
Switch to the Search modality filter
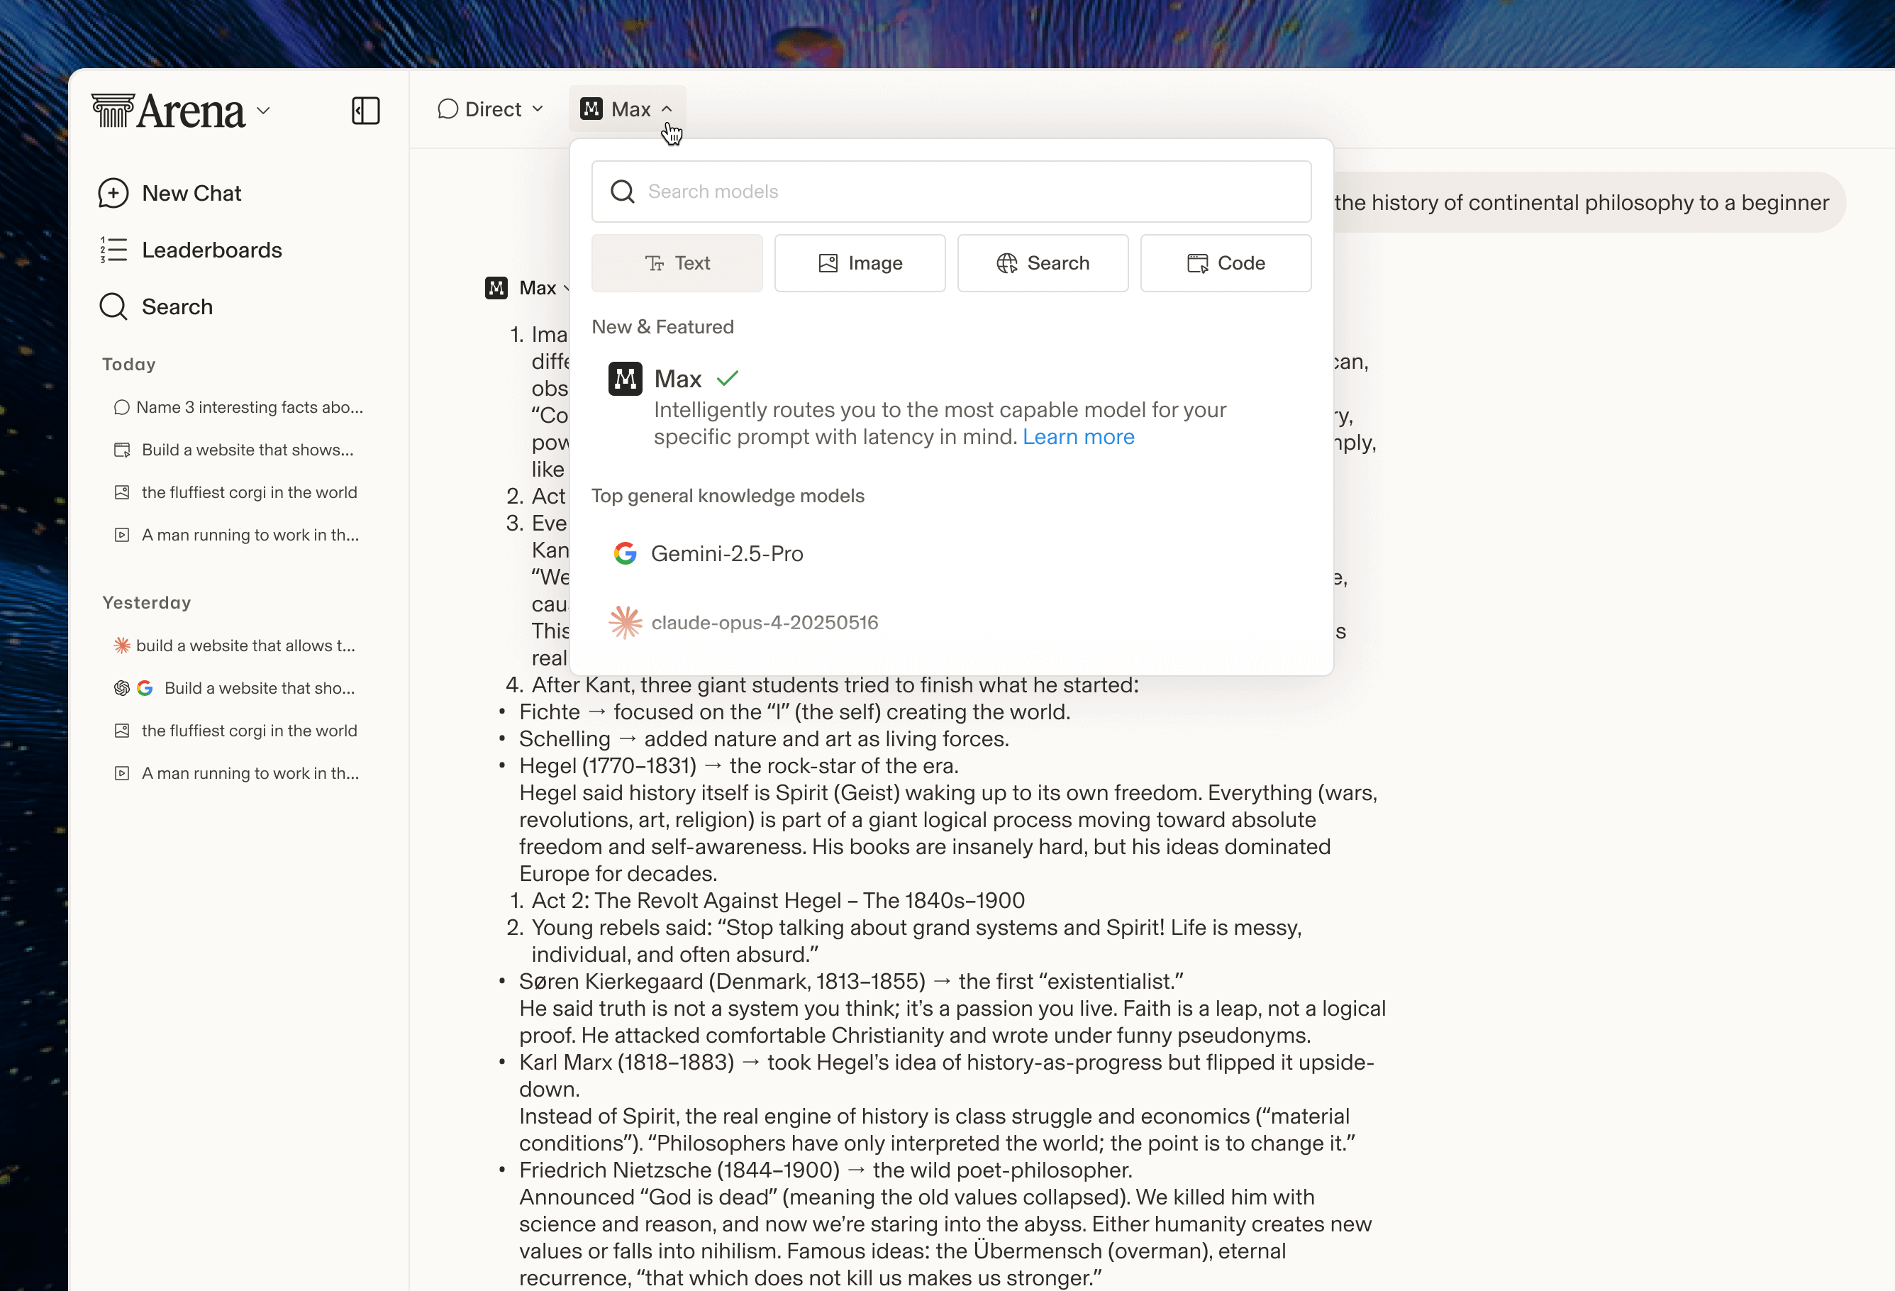[x=1042, y=263]
